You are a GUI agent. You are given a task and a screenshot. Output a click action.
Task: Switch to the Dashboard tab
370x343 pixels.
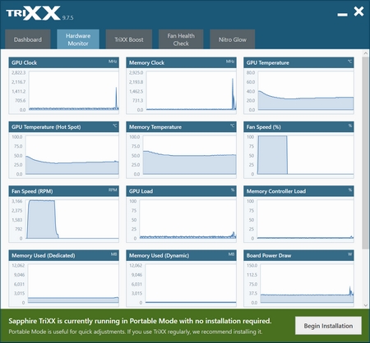tap(28, 39)
